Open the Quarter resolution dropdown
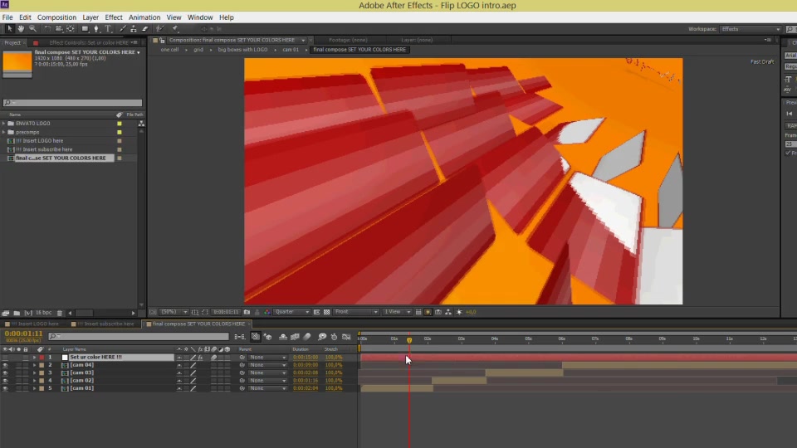The width and height of the screenshot is (797, 448). (x=291, y=312)
